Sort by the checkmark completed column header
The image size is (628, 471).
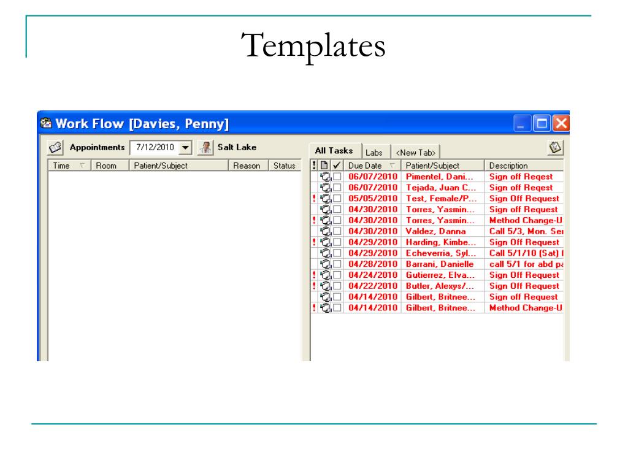[x=337, y=166]
